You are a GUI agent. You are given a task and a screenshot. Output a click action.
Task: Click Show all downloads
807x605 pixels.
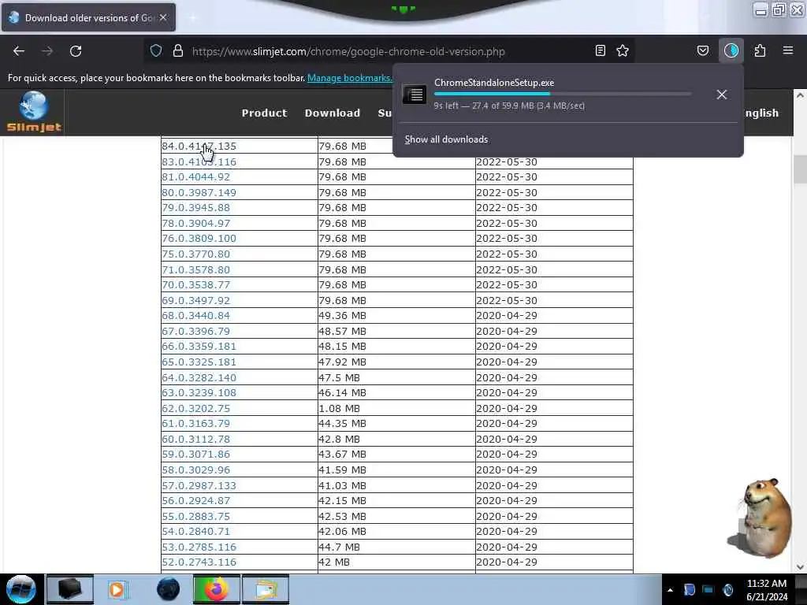446,139
